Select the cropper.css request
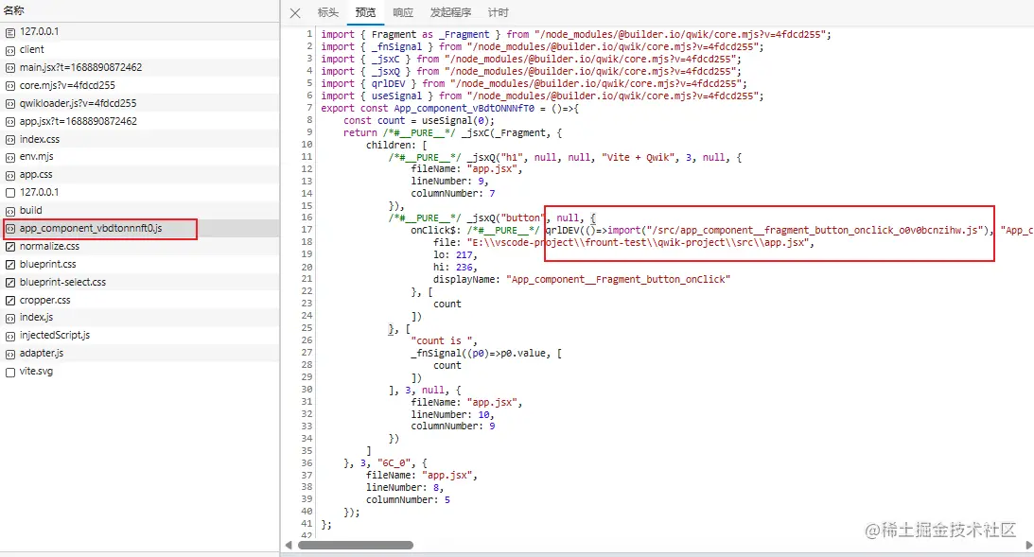 tap(139, 300)
